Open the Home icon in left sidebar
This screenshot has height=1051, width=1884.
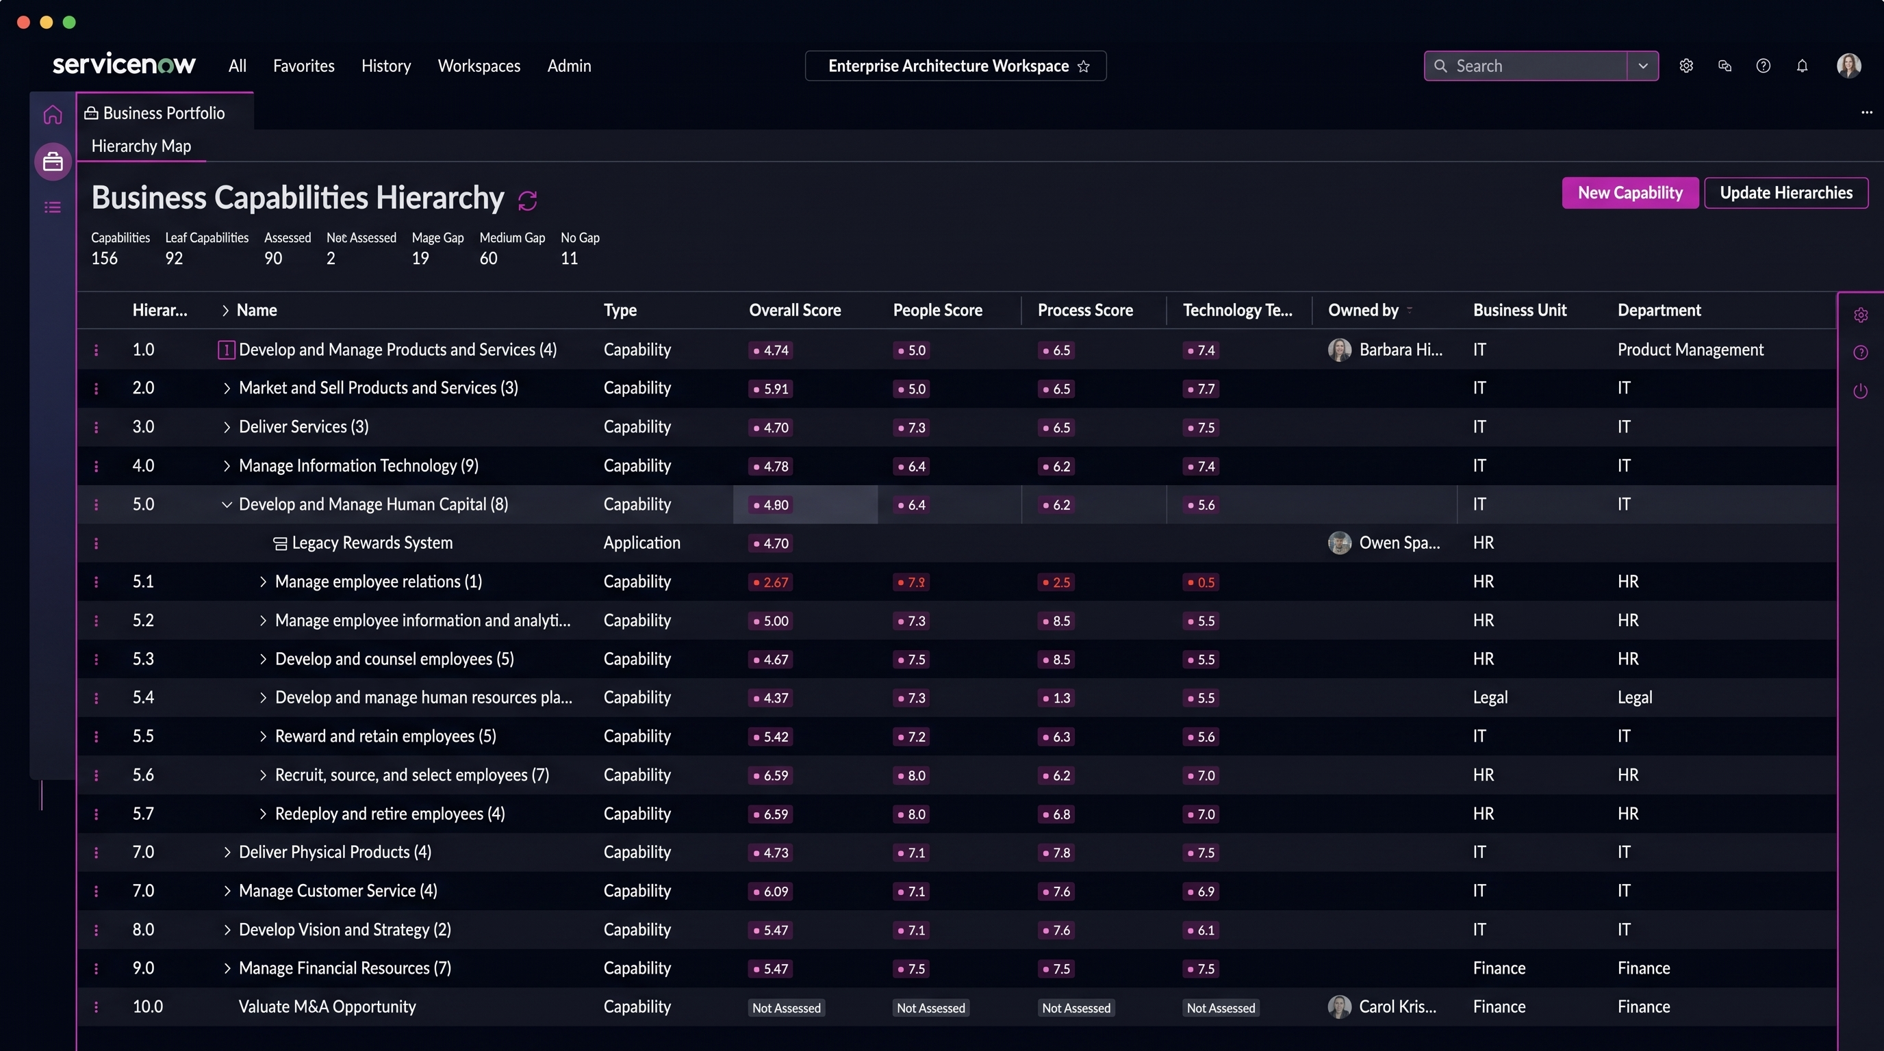tap(53, 115)
